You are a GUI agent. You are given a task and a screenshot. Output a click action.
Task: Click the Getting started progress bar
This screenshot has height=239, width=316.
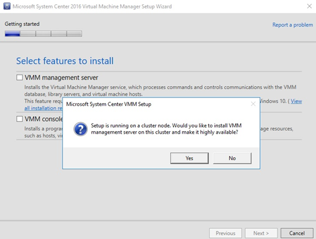[x=43, y=34]
